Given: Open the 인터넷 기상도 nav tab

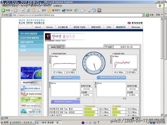Looking at the screenshot, I should point(79,27).
